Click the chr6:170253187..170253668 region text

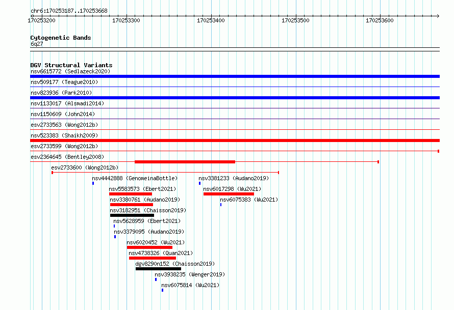[x=69, y=11]
